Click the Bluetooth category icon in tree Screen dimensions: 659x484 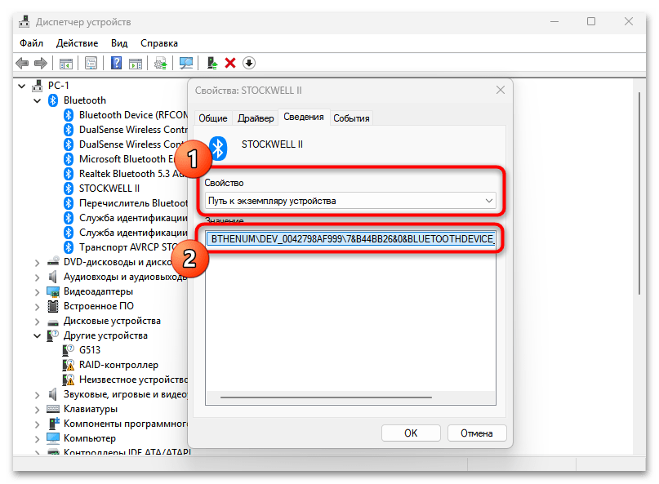[x=53, y=100]
